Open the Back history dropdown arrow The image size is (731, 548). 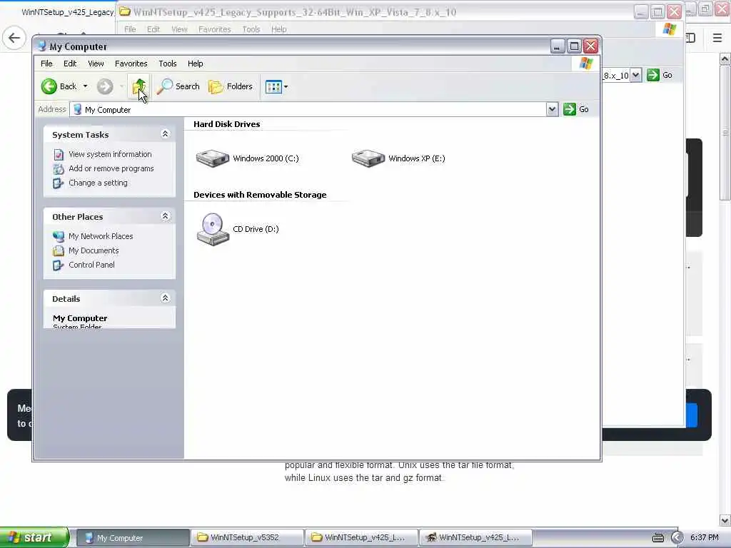(86, 86)
